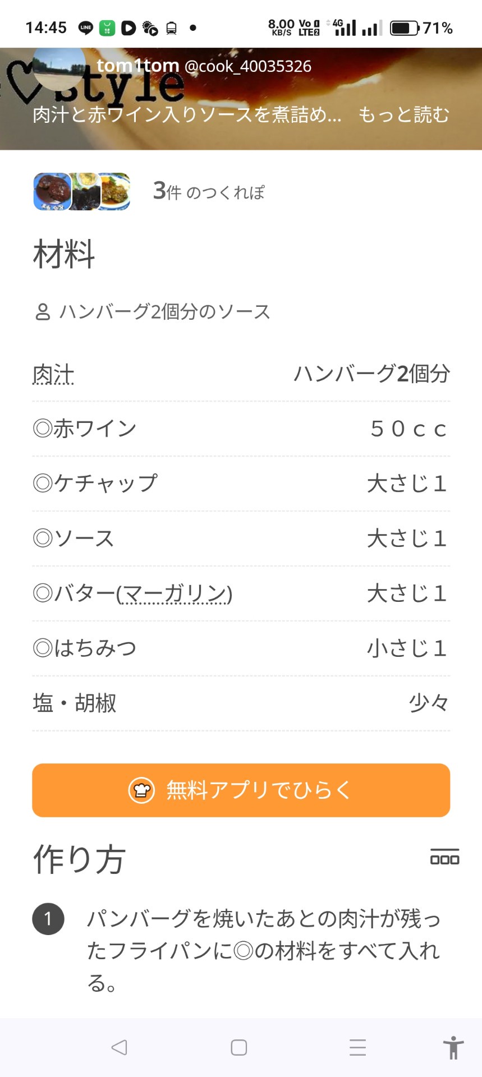The image size is (482, 1077).
Task: Open the first tsukurepo photo thumbnail
Action: click(52, 192)
